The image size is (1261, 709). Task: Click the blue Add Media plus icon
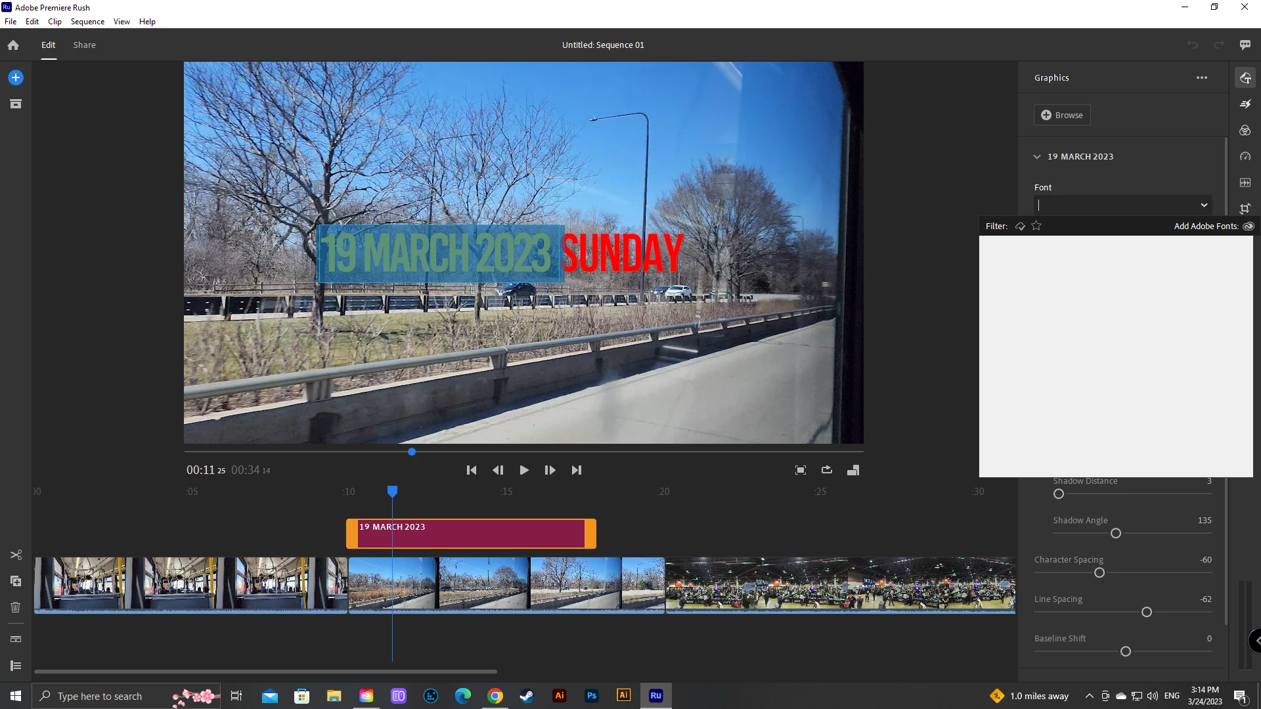point(16,77)
